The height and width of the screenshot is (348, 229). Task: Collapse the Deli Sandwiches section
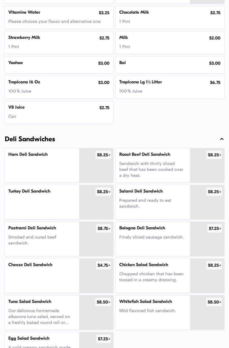pos(222,139)
